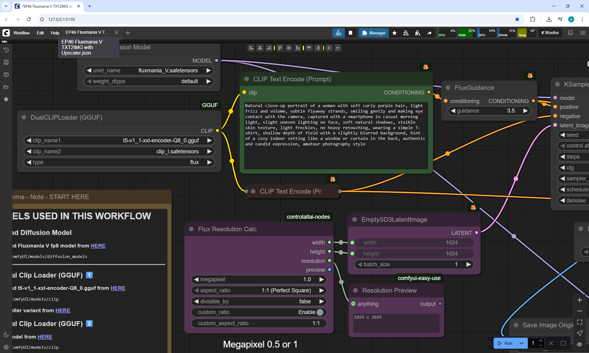Open settings gear in the sidebar
This screenshot has height=353, width=589.
tap(6, 347)
